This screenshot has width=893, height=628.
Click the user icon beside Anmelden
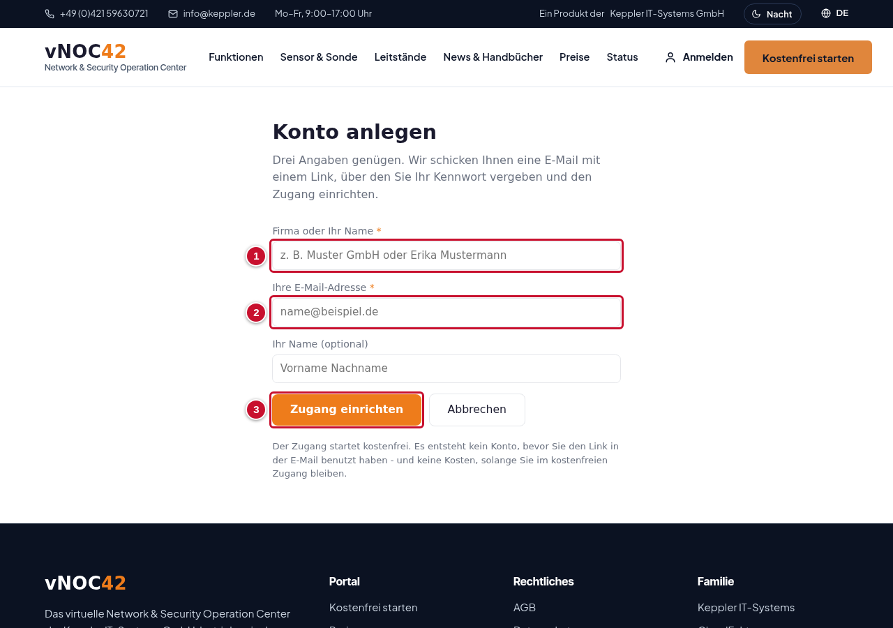tap(670, 57)
